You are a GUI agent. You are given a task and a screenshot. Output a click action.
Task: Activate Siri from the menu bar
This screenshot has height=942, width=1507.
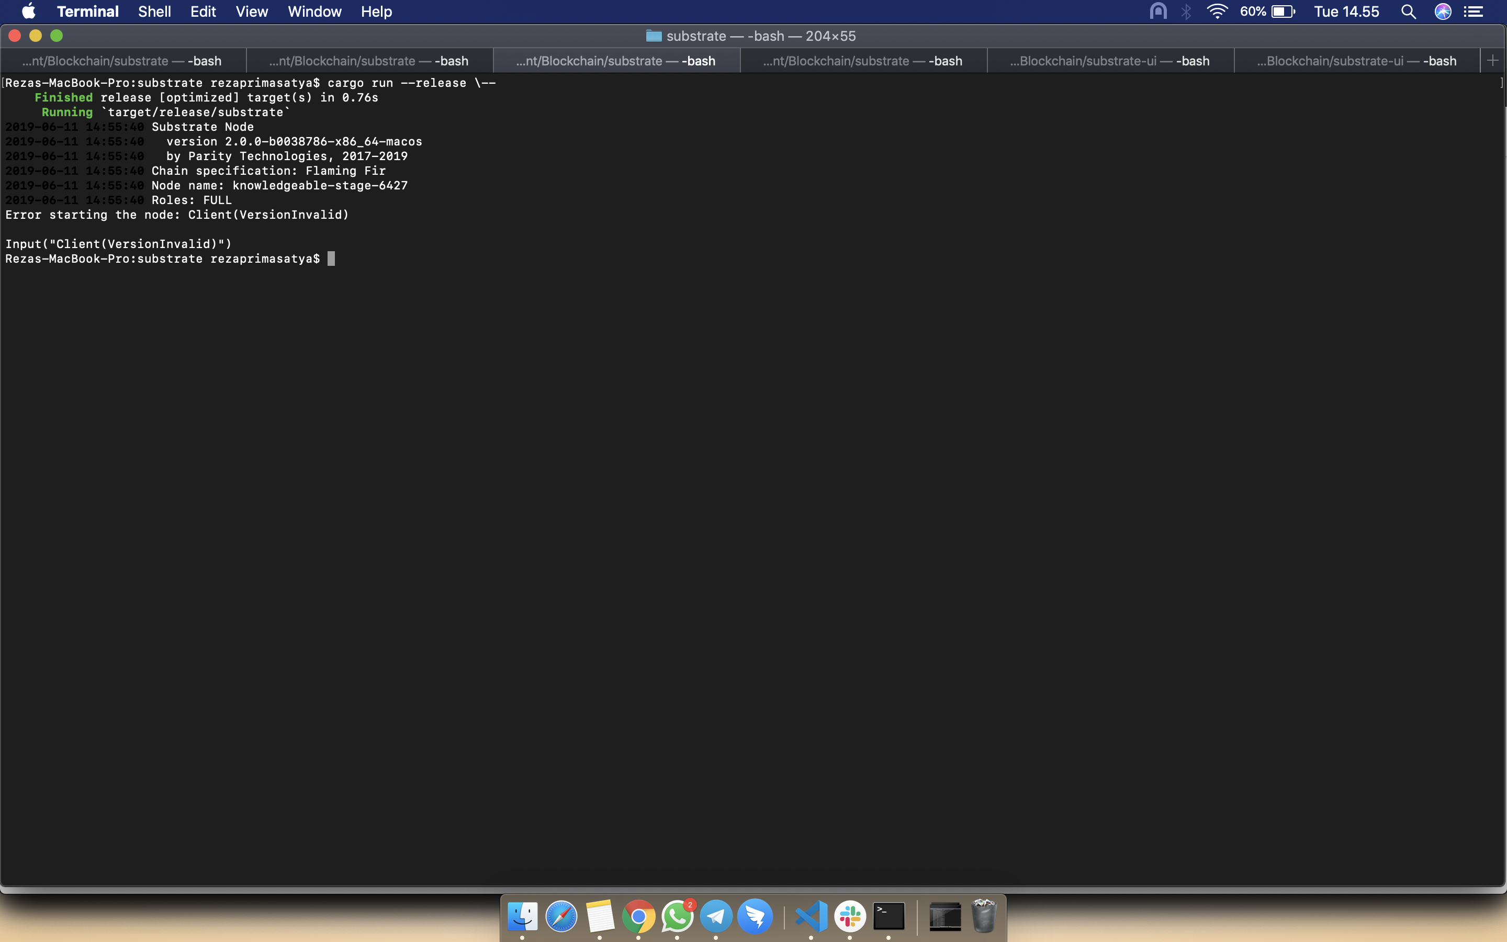(x=1444, y=11)
